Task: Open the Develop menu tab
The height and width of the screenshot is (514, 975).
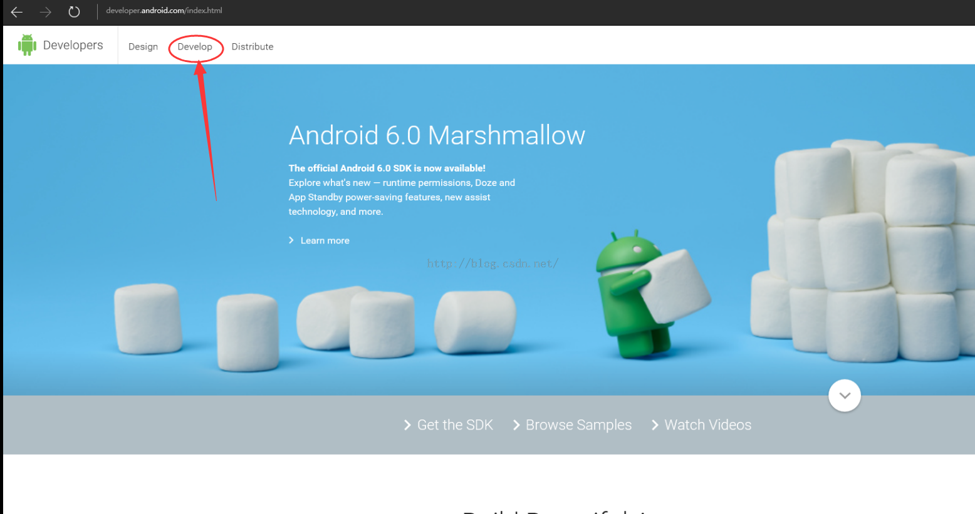Action: coord(195,47)
